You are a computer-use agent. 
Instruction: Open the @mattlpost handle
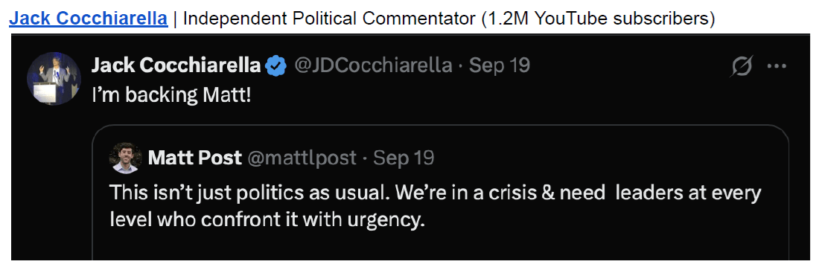[302, 158]
